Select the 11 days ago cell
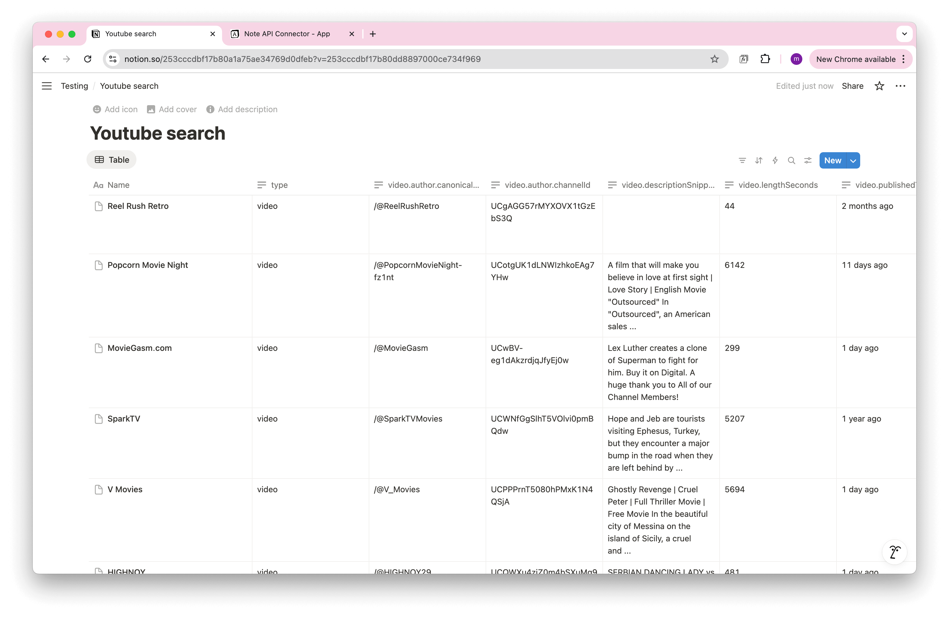The height and width of the screenshot is (617, 949). point(877,295)
